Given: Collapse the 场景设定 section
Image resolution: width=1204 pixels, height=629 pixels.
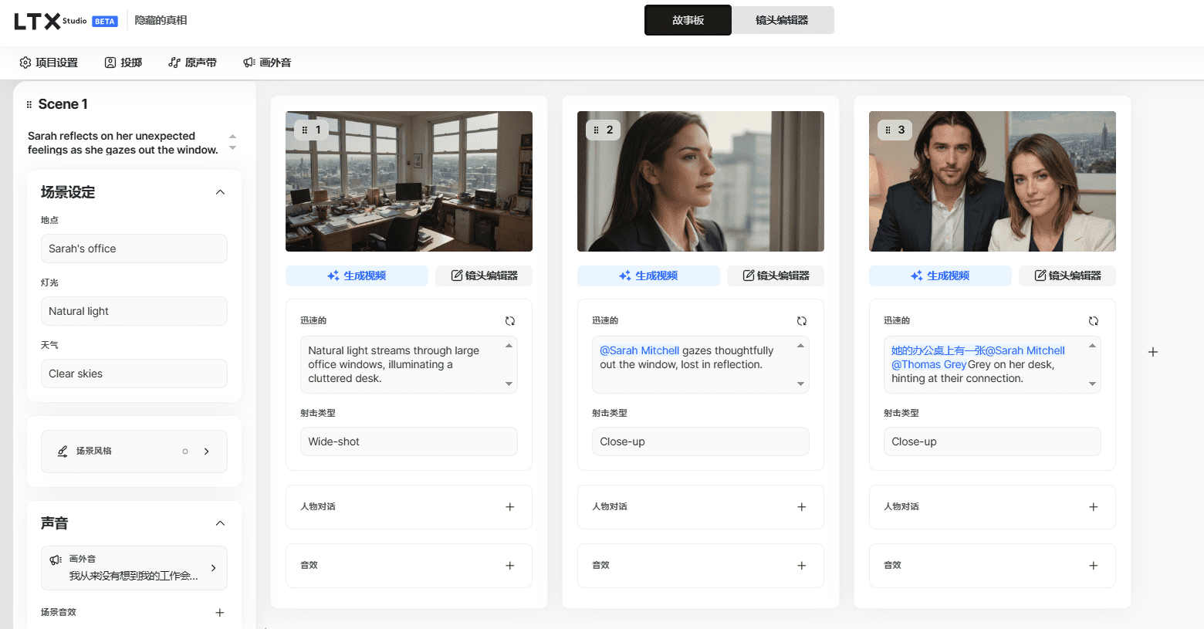Looking at the screenshot, I should pos(220,192).
